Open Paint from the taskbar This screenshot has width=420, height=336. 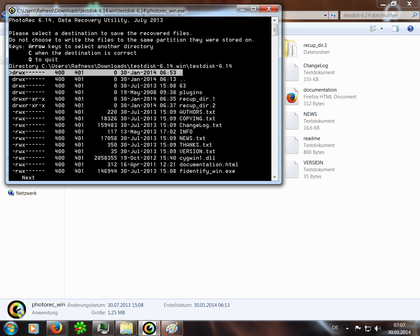[172, 328]
